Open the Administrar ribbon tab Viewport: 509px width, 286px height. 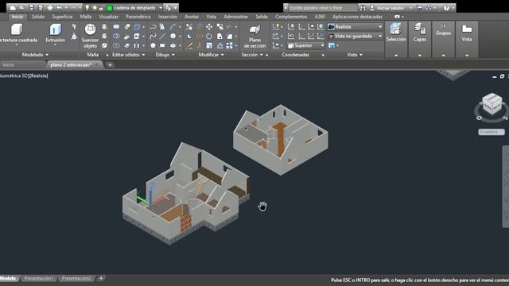(x=236, y=17)
